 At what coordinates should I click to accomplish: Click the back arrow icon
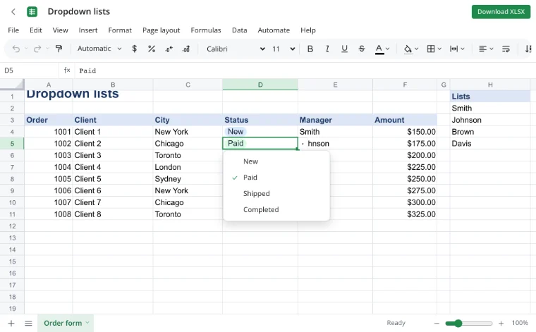(13, 12)
